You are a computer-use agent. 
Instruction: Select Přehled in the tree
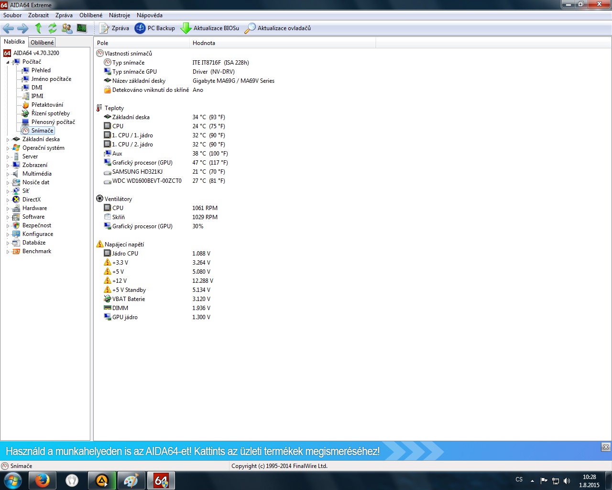[x=41, y=70]
